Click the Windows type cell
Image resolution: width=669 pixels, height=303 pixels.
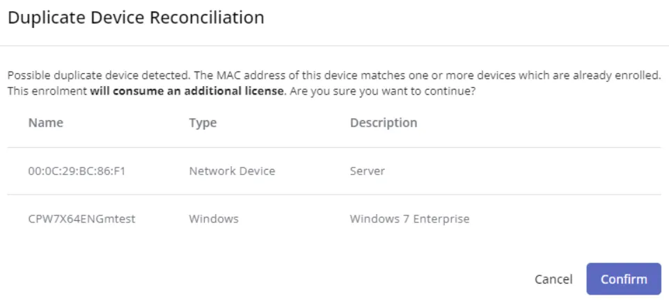[x=214, y=219]
